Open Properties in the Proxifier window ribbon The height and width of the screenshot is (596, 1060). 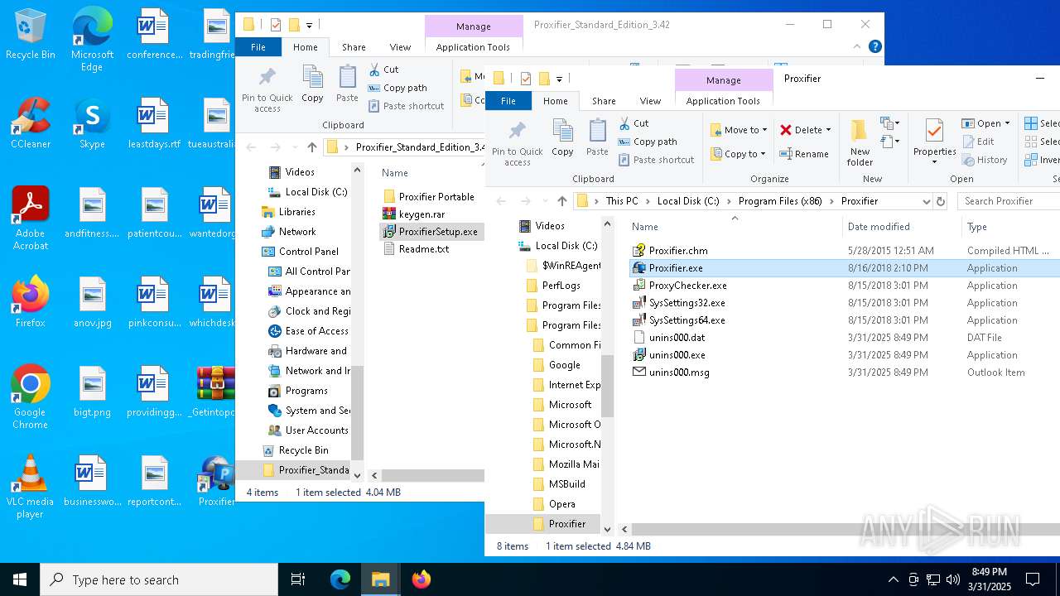pos(934,141)
